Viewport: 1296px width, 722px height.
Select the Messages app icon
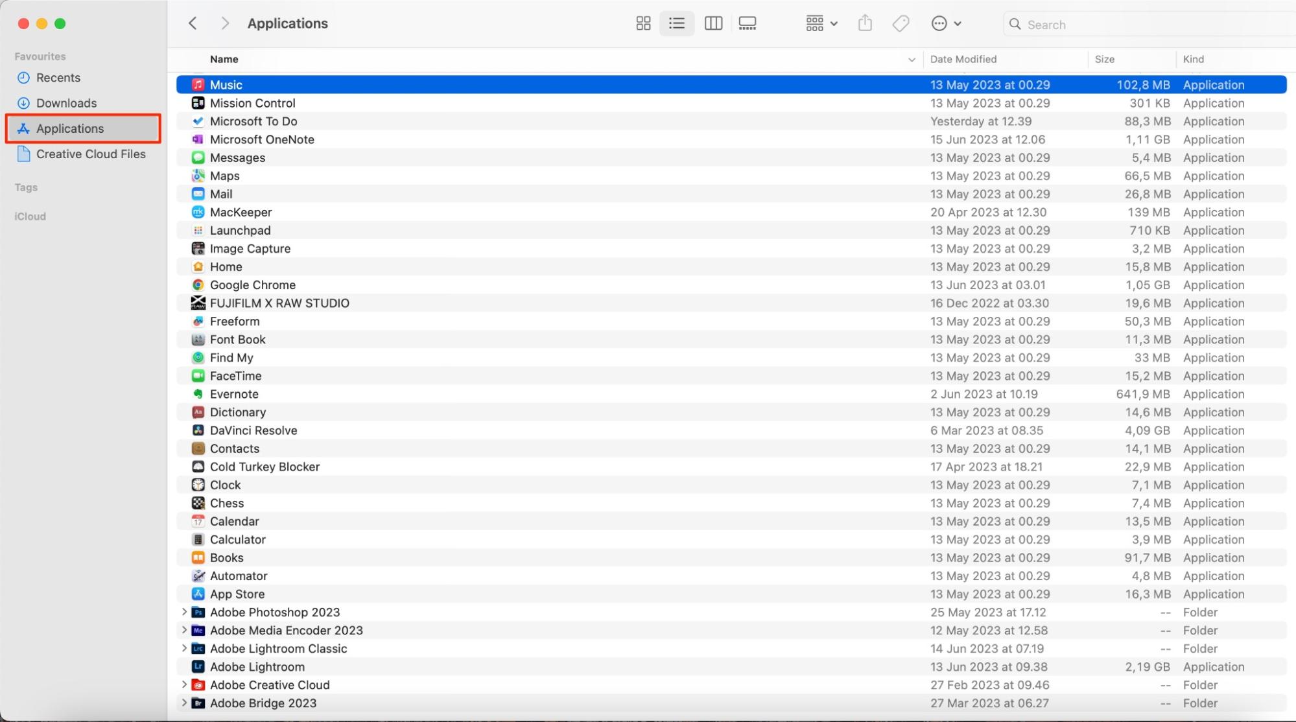tap(198, 157)
